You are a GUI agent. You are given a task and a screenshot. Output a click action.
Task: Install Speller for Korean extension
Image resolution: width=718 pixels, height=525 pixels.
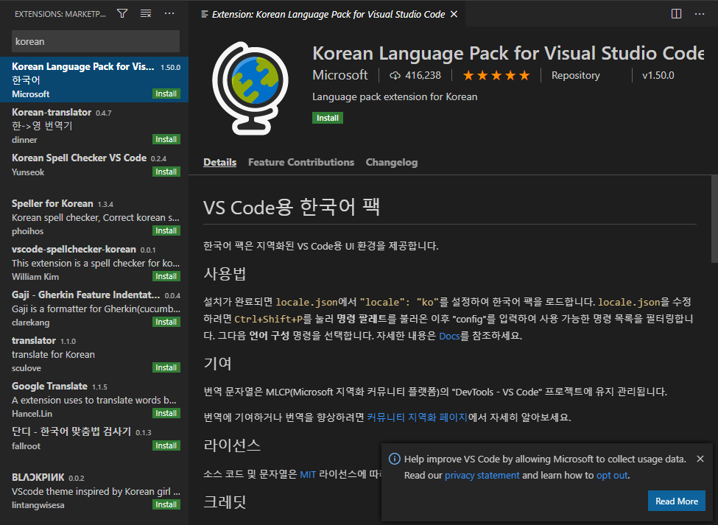coord(166,230)
